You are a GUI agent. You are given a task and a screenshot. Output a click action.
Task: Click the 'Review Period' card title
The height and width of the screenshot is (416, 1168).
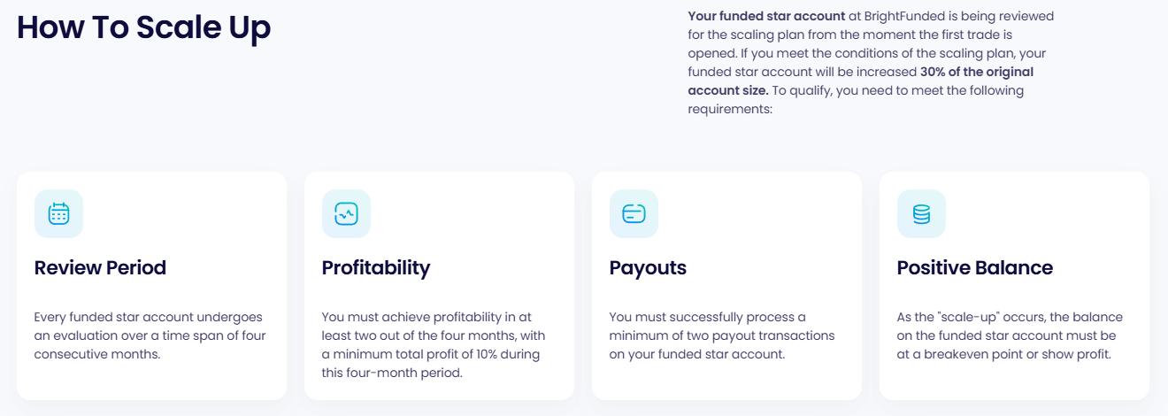pos(100,267)
